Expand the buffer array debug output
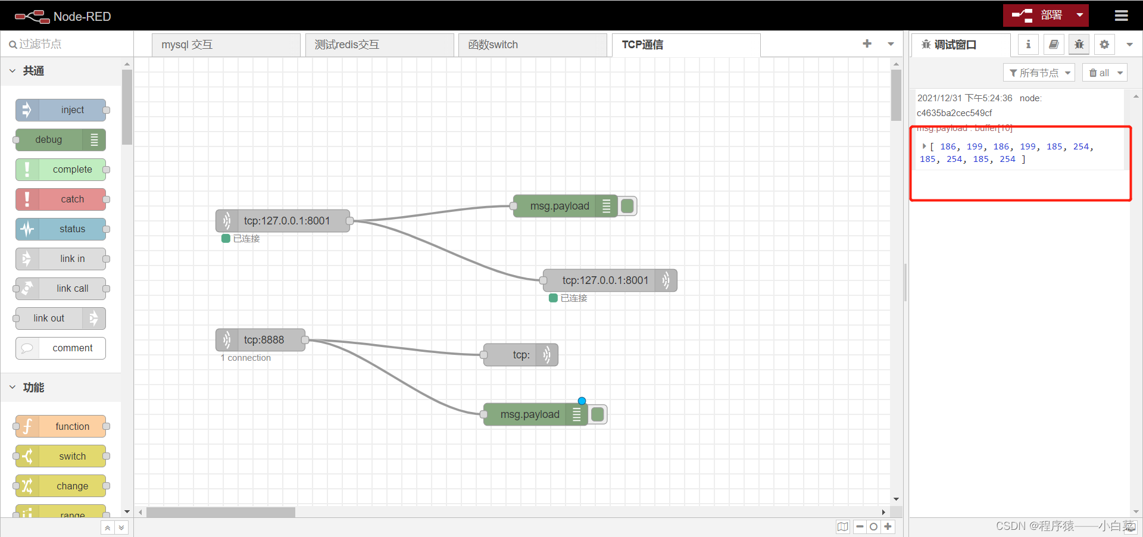Screen dimensions: 1143x537 [x=924, y=146]
